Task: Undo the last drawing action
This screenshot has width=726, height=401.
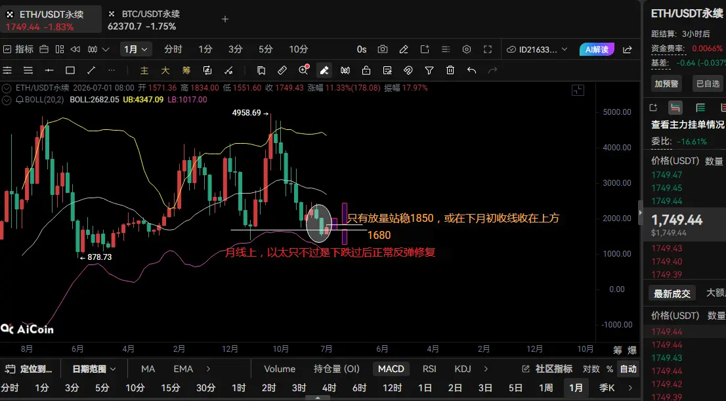Action: [471, 70]
